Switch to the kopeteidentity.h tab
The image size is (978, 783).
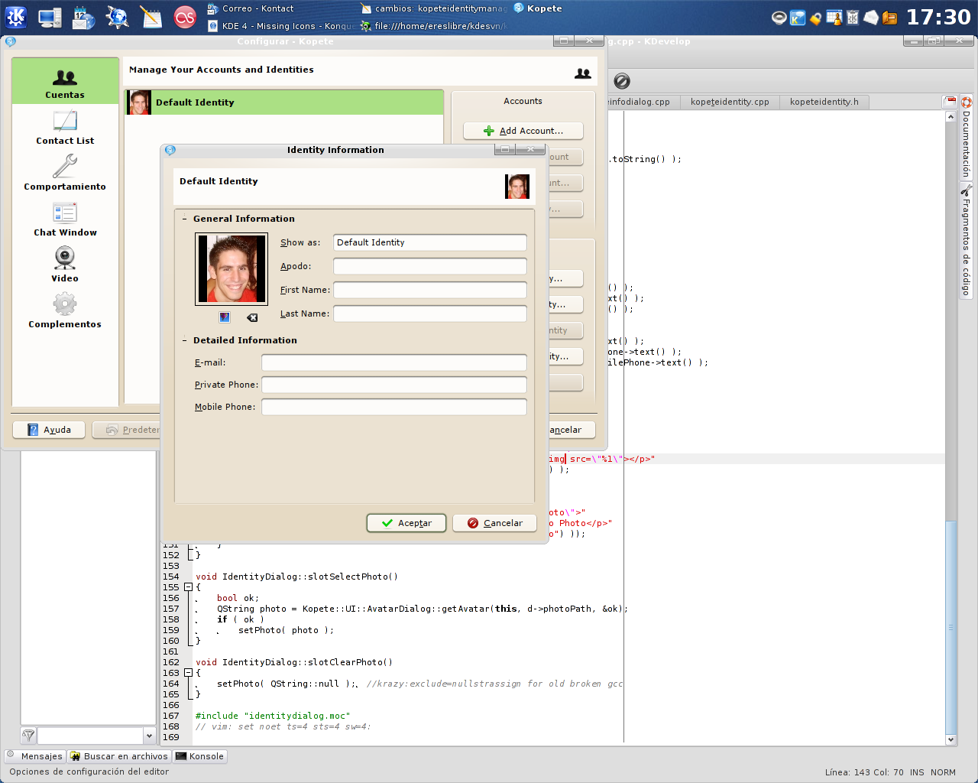tap(824, 102)
